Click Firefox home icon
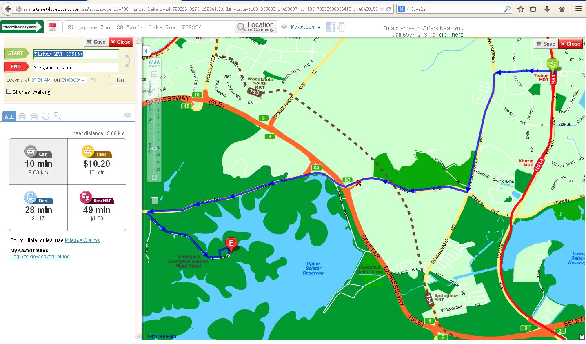 click(562, 9)
